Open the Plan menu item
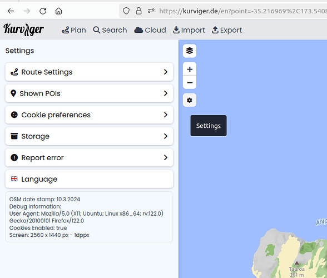 click(x=73, y=30)
